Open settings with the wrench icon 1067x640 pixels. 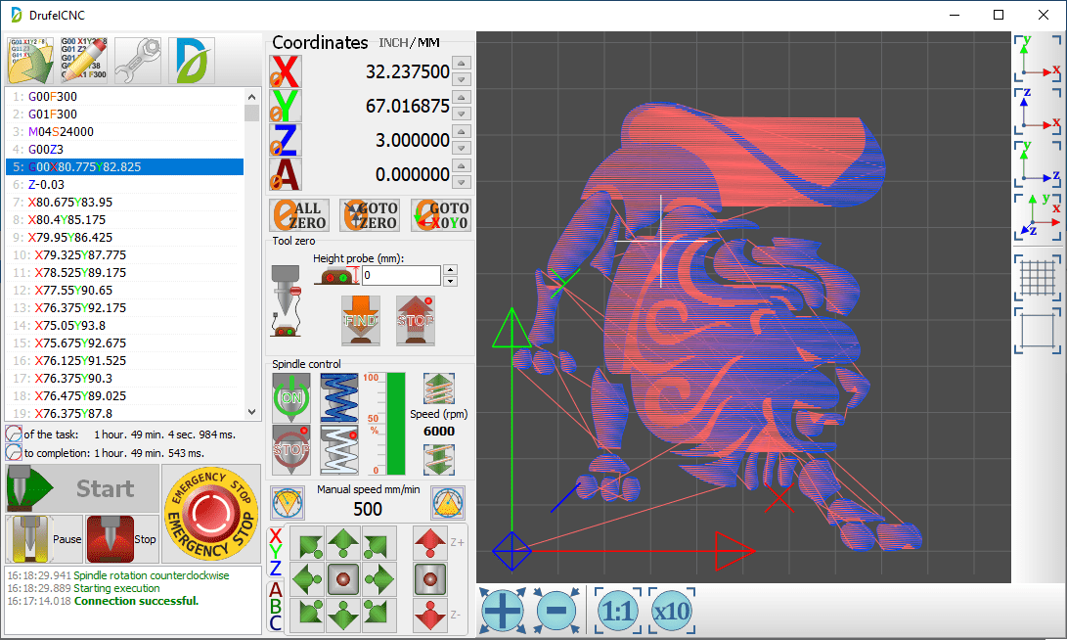(138, 61)
